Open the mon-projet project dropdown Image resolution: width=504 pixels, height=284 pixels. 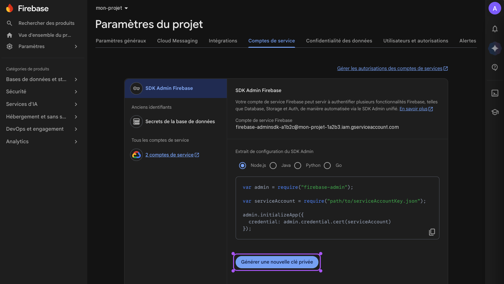(x=112, y=8)
